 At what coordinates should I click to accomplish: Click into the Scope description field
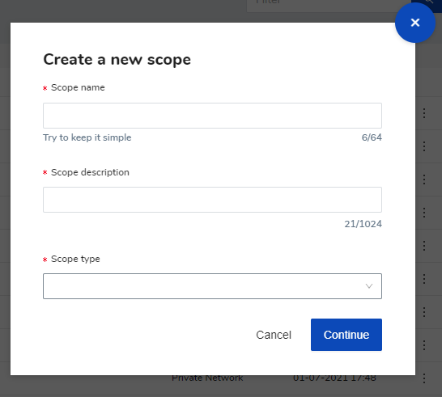[212, 200]
